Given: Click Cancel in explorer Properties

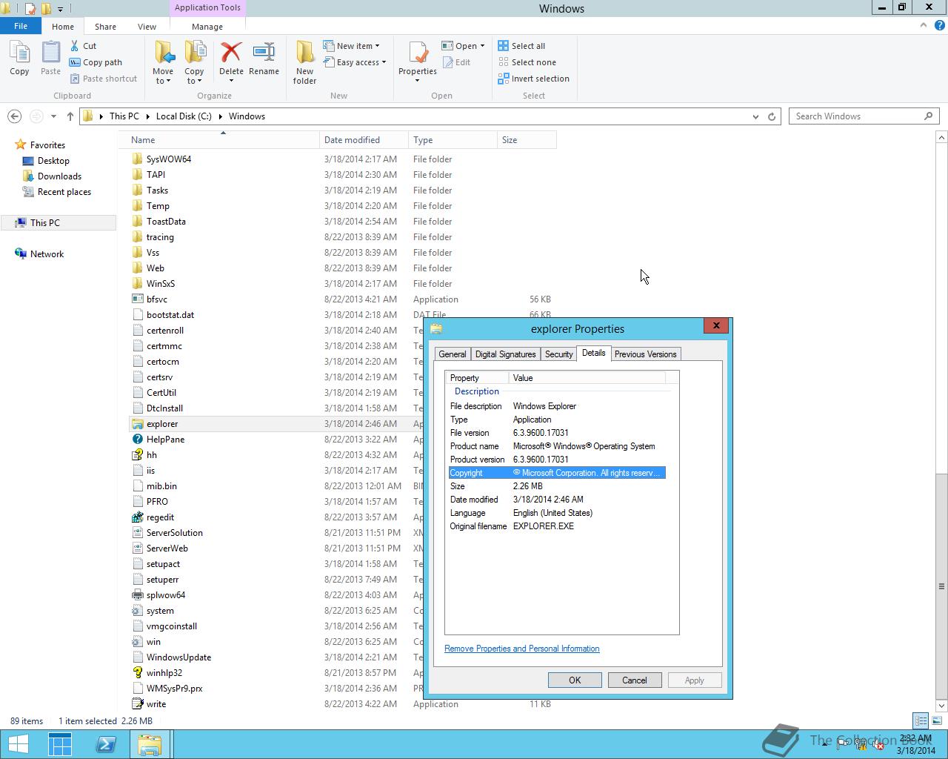Looking at the screenshot, I should [x=635, y=680].
